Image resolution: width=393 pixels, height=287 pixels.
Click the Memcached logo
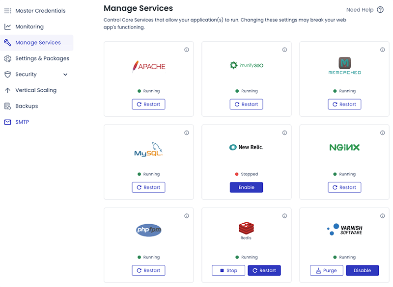[345, 66]
